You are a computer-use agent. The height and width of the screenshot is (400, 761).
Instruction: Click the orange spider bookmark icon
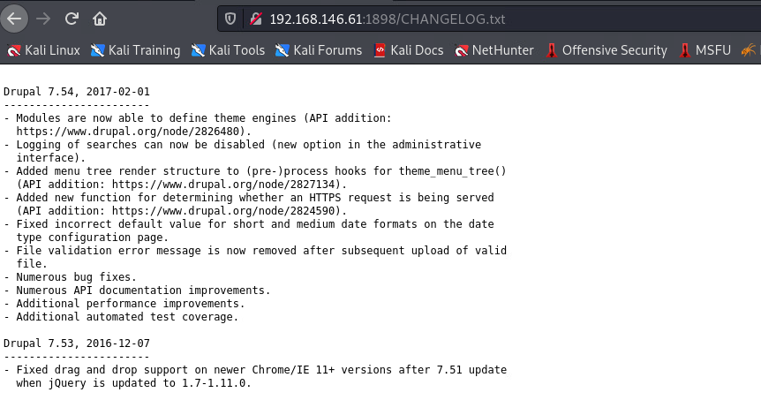click(x=749, y=50)
